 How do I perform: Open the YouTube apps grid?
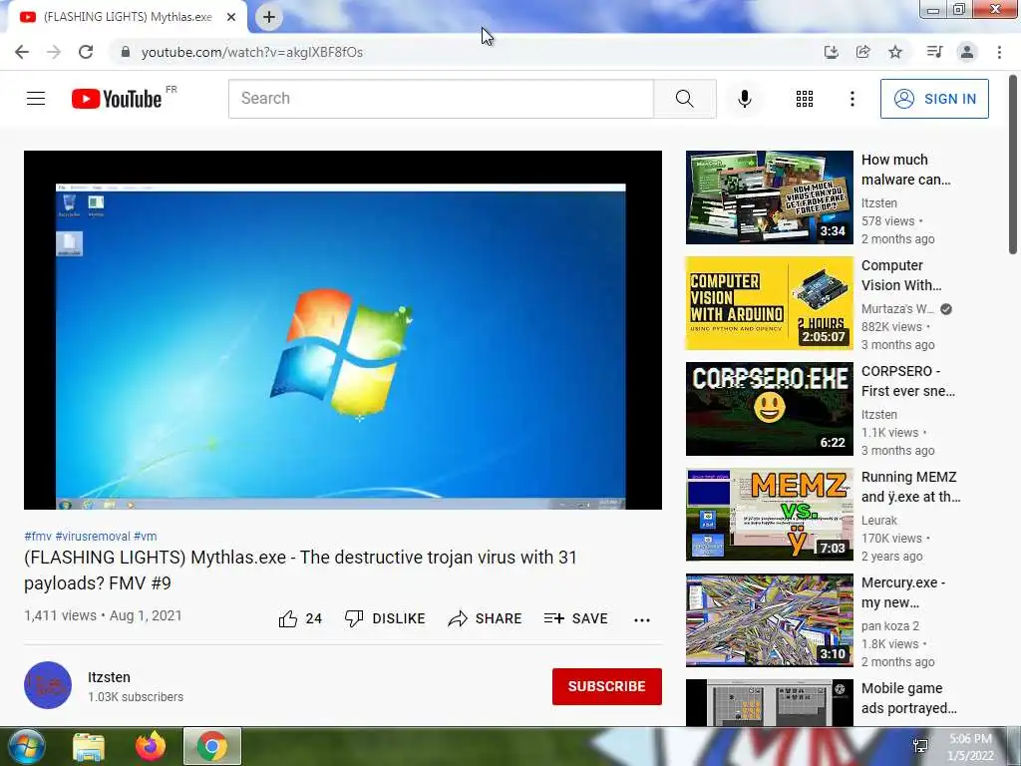(x=805, y=99)
